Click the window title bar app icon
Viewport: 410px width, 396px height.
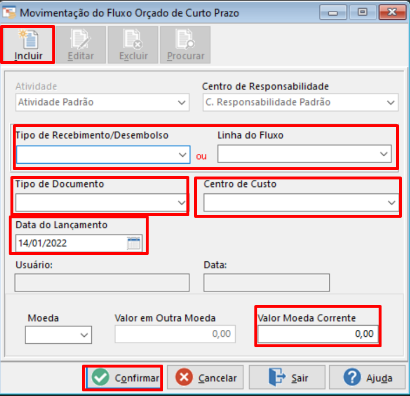[x=9, y=13]
